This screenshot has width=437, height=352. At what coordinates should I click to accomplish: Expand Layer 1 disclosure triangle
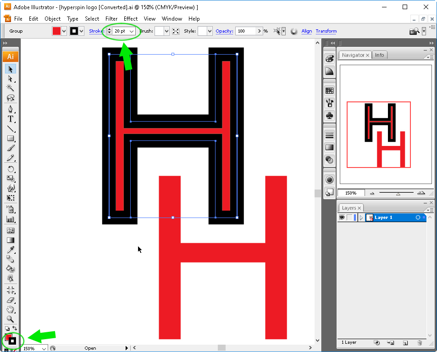(361, 218)
